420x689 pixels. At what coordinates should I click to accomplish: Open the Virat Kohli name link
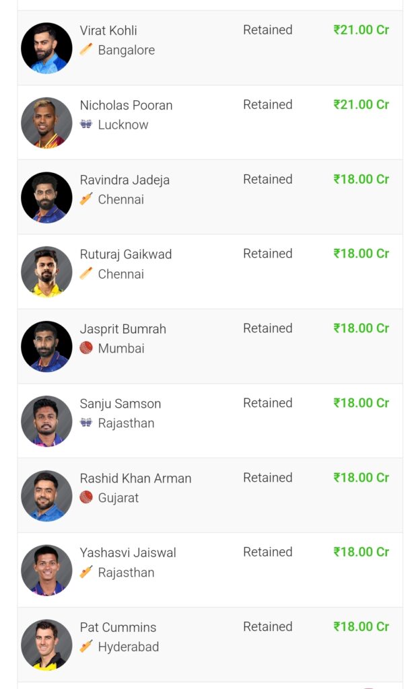tap(108, 30)
